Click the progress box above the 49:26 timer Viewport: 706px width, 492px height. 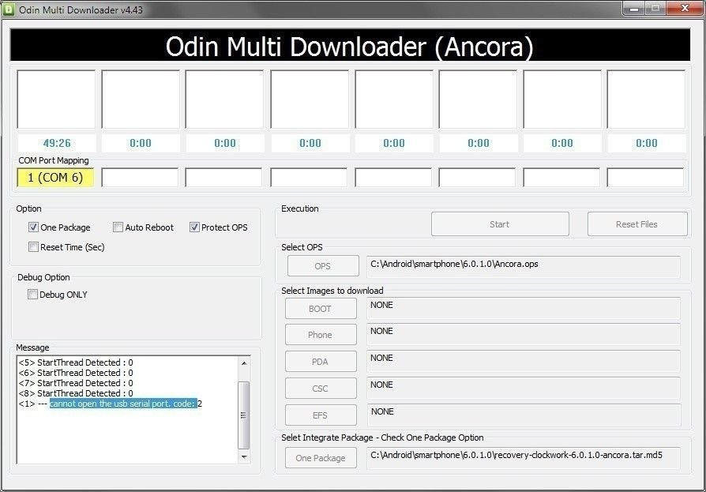pos(56,100)
